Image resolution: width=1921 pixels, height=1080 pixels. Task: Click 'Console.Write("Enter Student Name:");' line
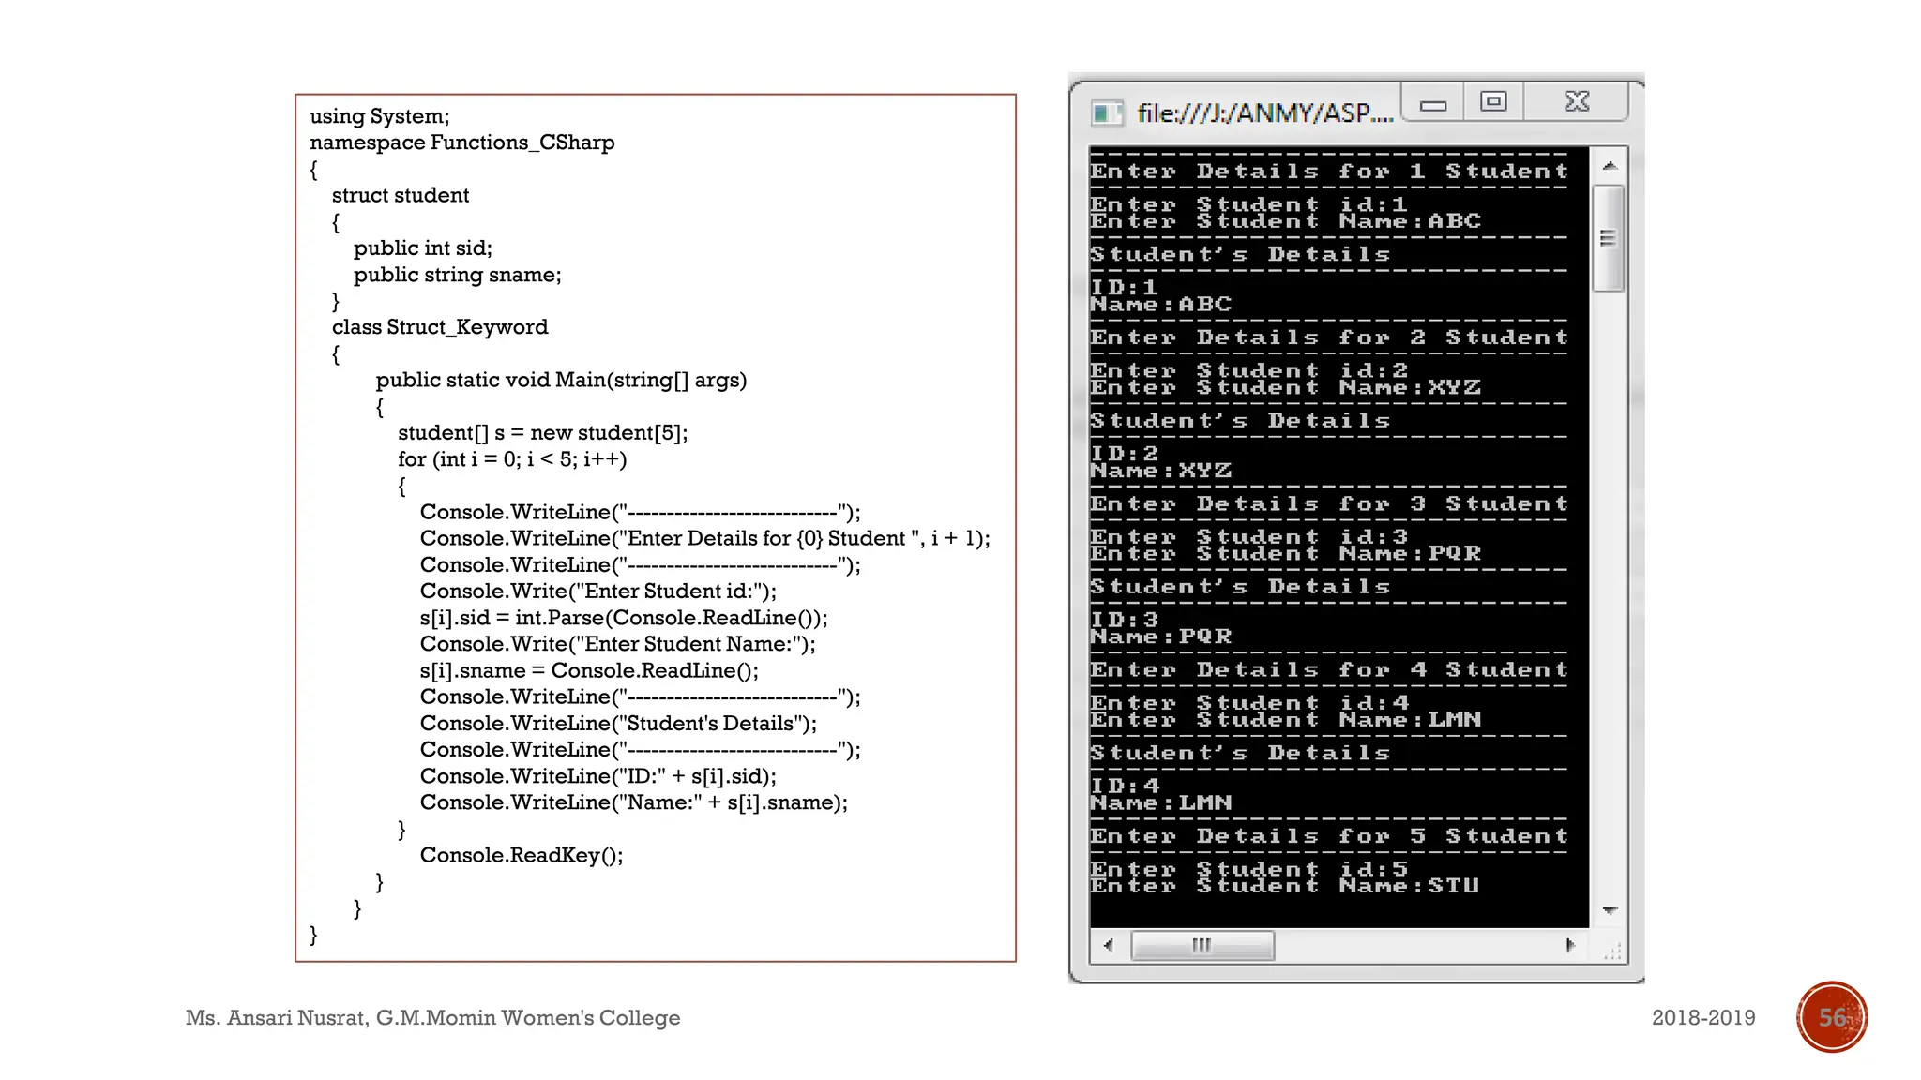click(x=618, y=644)
